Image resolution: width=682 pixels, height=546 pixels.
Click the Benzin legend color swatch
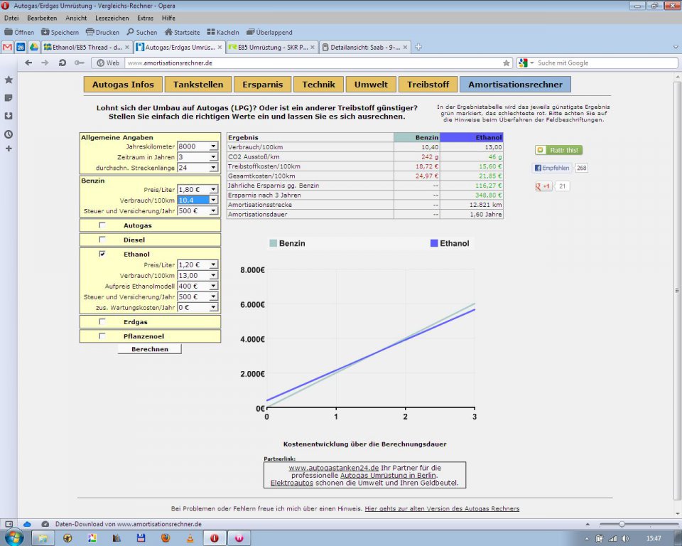[273, 243]
